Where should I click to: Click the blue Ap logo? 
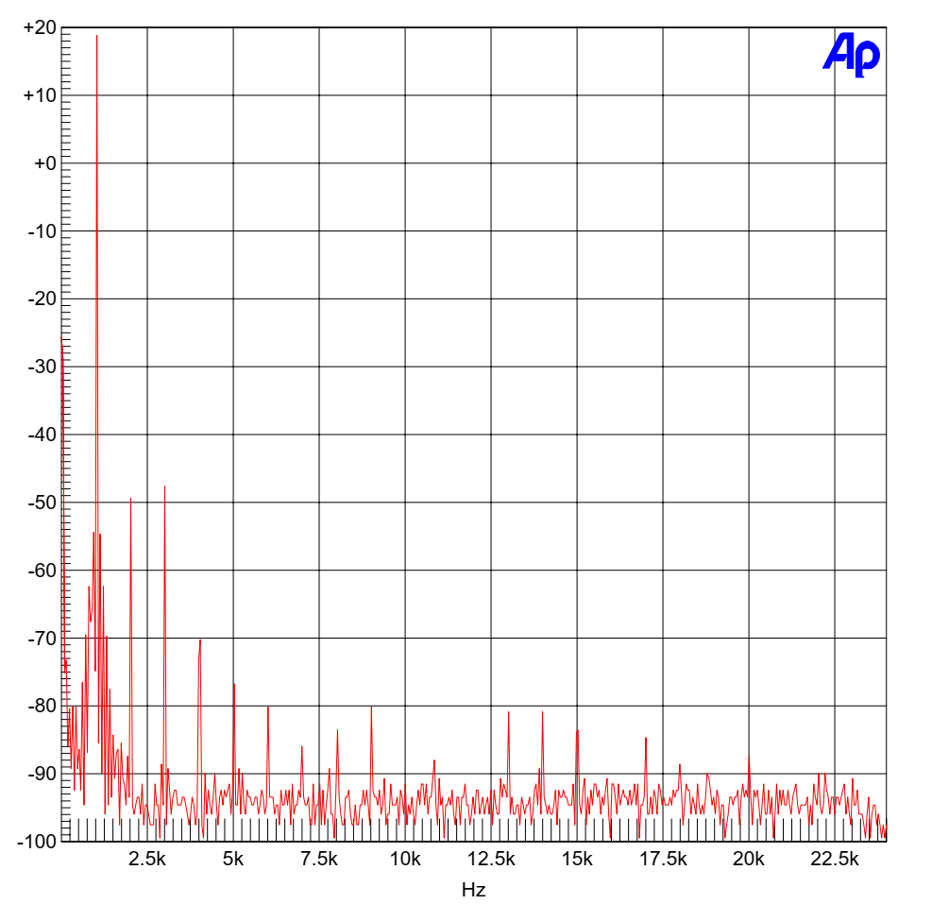click(851, 55)
